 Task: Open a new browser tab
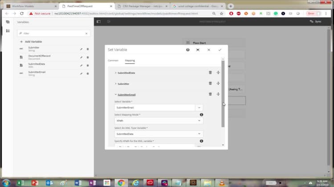pos(231,6)
